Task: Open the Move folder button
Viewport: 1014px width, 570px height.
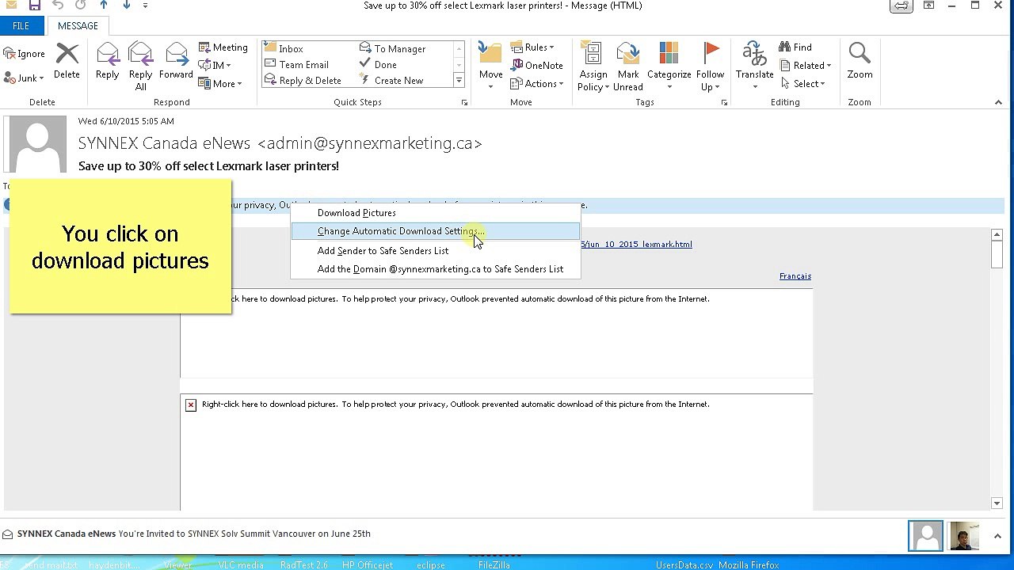Action: click(x=490, y=66)
